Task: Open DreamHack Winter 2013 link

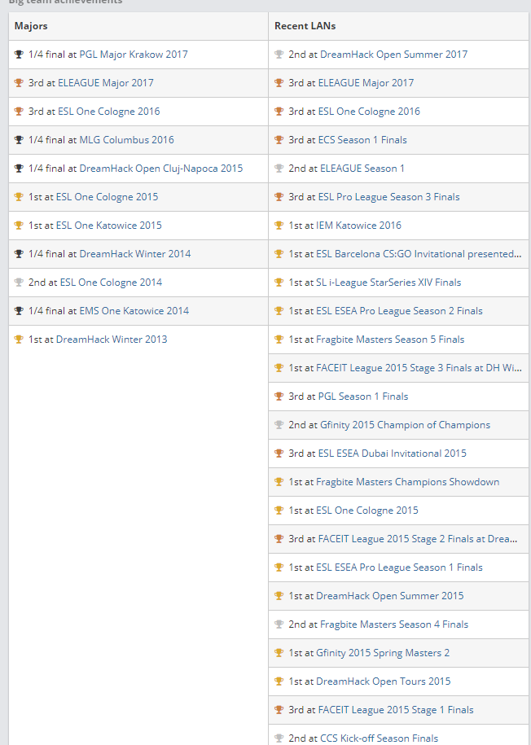Action: [112, 340]
